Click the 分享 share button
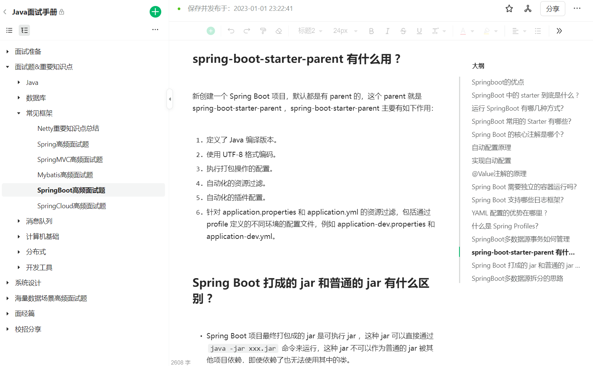 point(553,9)
